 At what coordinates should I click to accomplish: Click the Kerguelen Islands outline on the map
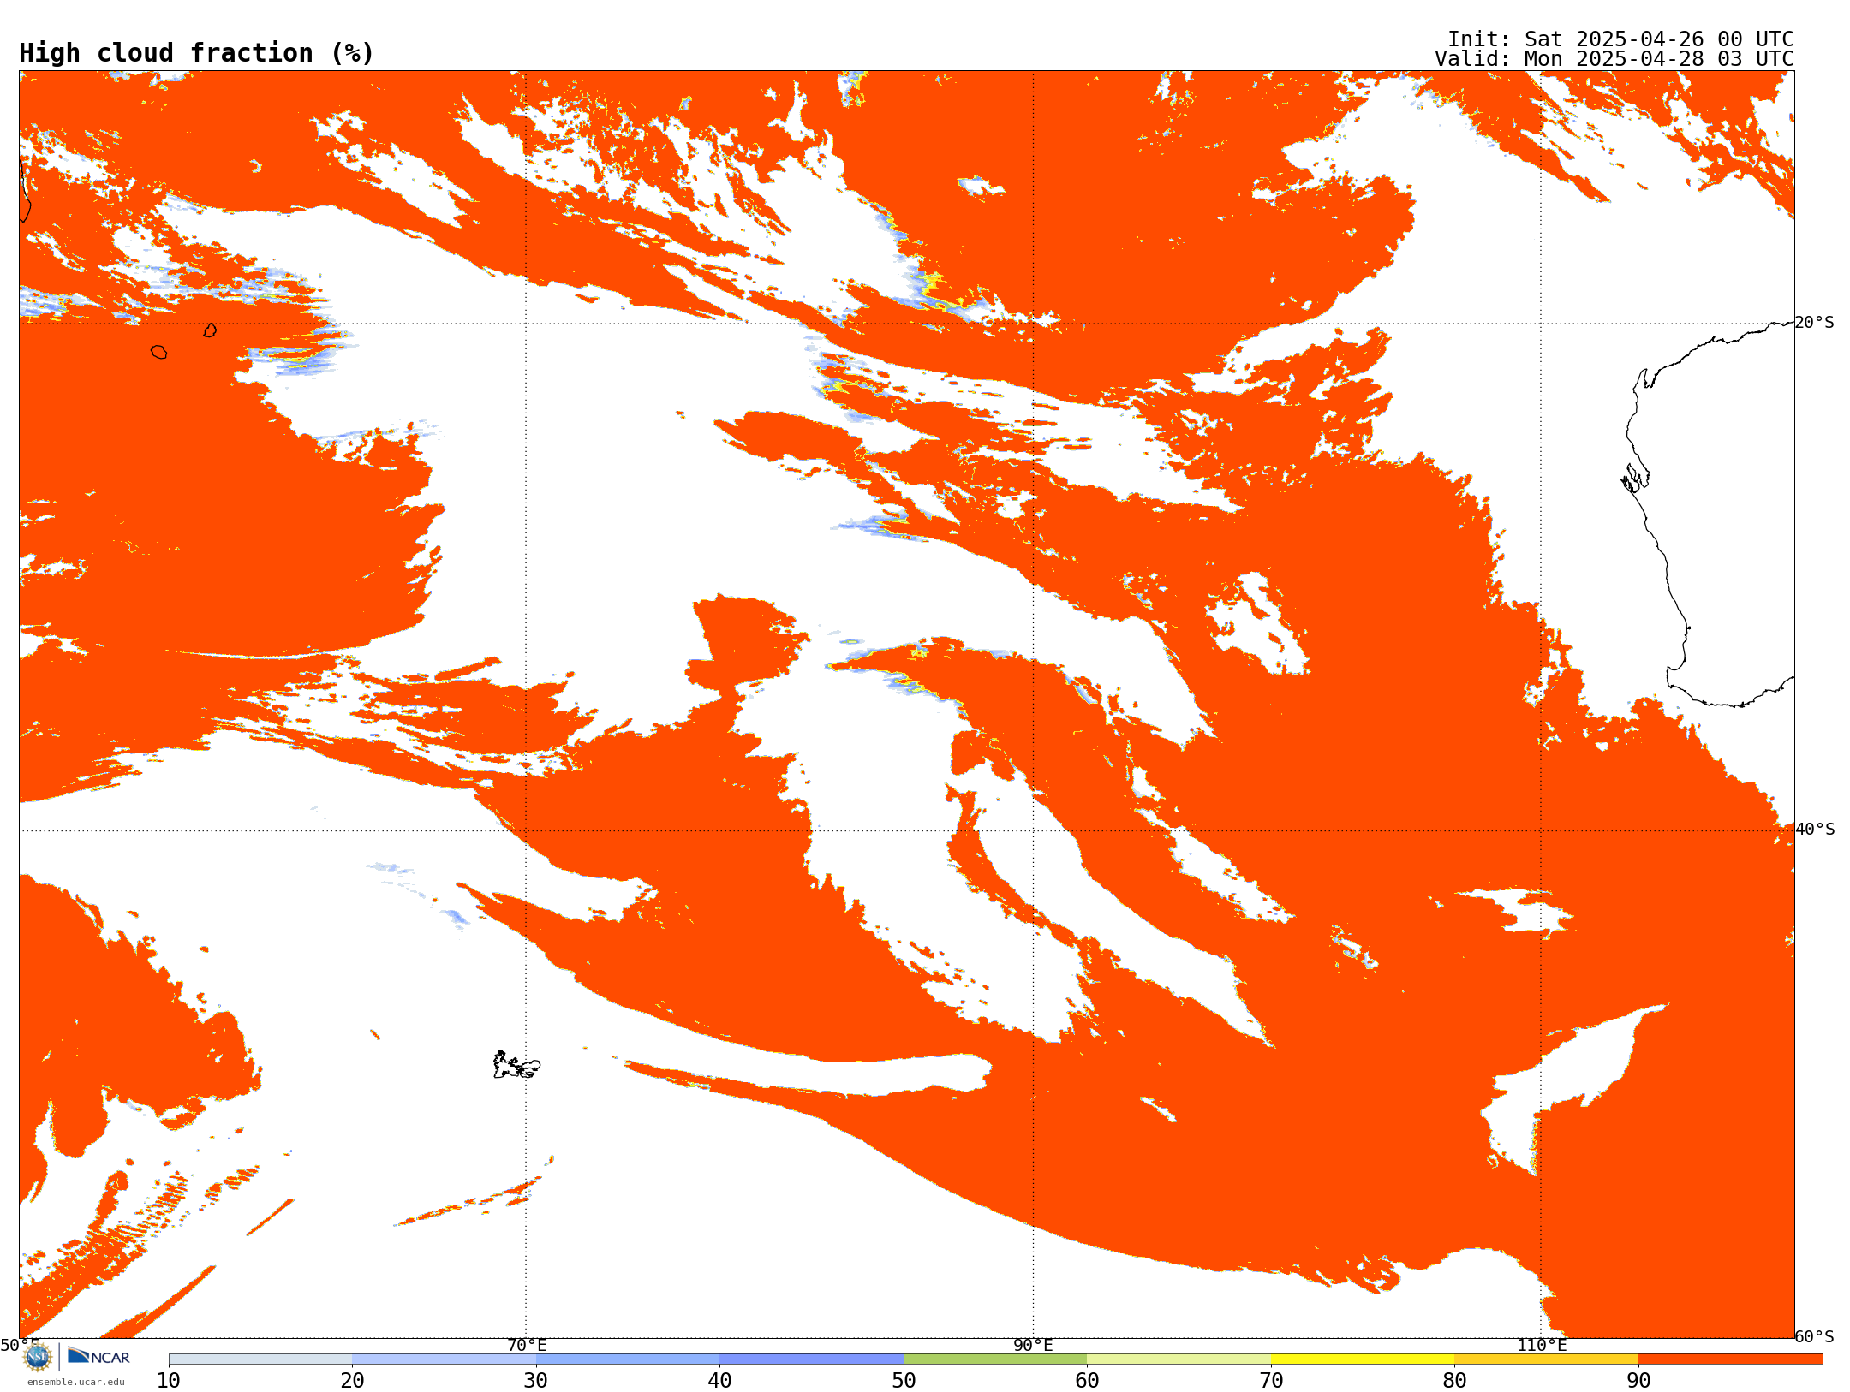pyautogui.click(x=516, y=1065)
